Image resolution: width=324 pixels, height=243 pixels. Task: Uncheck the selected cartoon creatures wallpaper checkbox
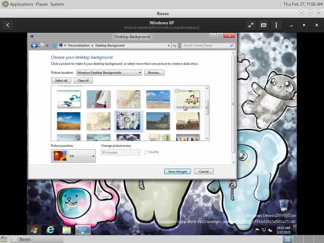point(117,113)
